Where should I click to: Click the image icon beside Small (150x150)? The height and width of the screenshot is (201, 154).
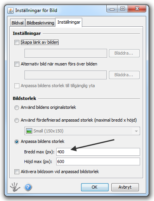[x=29, y=131]
